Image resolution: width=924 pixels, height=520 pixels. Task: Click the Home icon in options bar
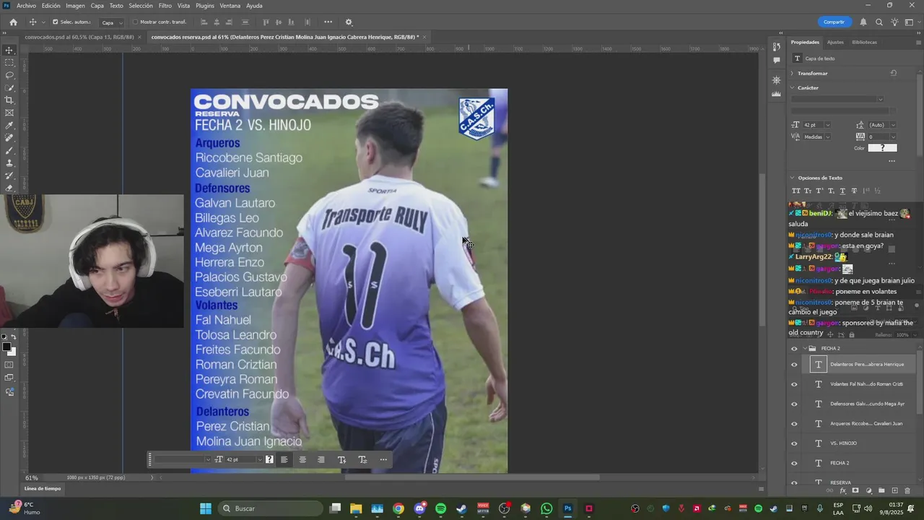(x=13, y=22)
